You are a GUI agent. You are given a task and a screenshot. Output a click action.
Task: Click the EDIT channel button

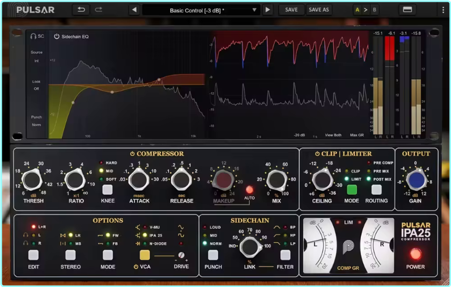[x=33, y=255]
